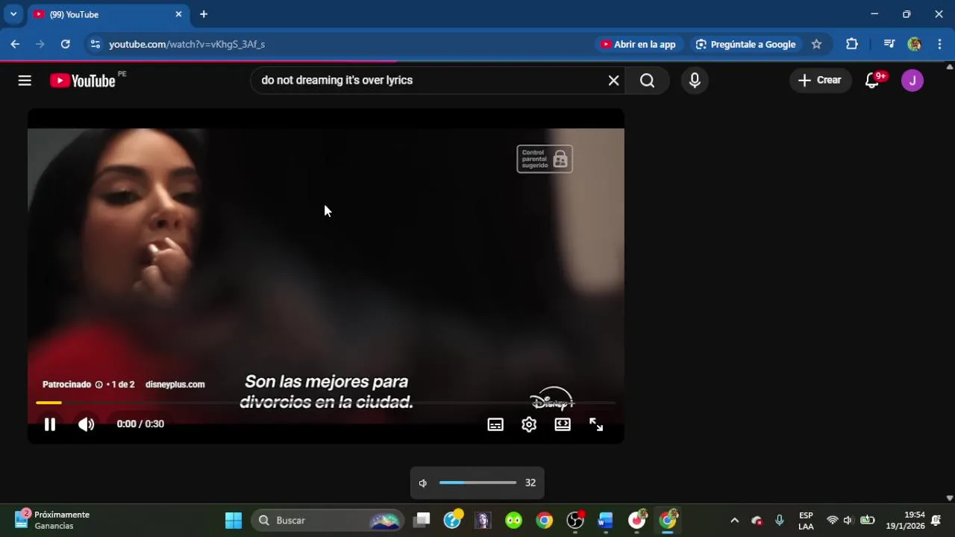Open Chrome profile avatar

(914, 44)
